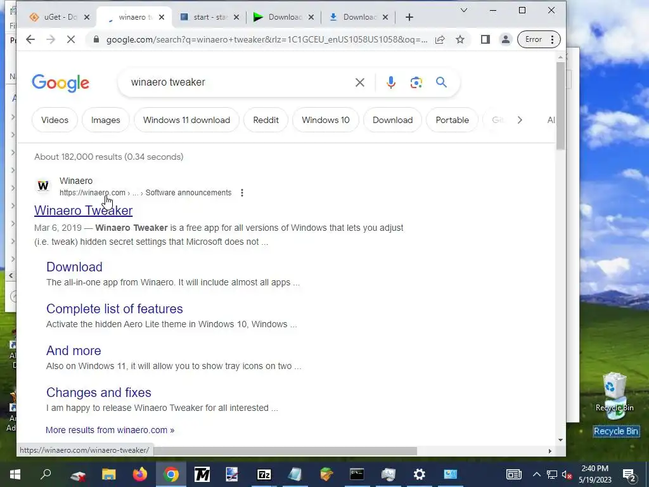Viewport: 649px width, 487px height.
Task: Close the uGet tab
Action: click(x=86, y=17)
